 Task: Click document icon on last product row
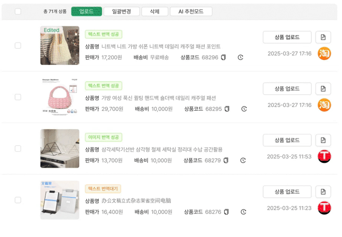[x=323, y=192]
